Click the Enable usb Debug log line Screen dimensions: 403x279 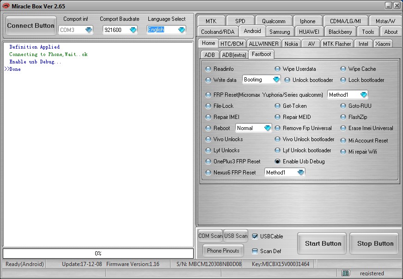35,62
